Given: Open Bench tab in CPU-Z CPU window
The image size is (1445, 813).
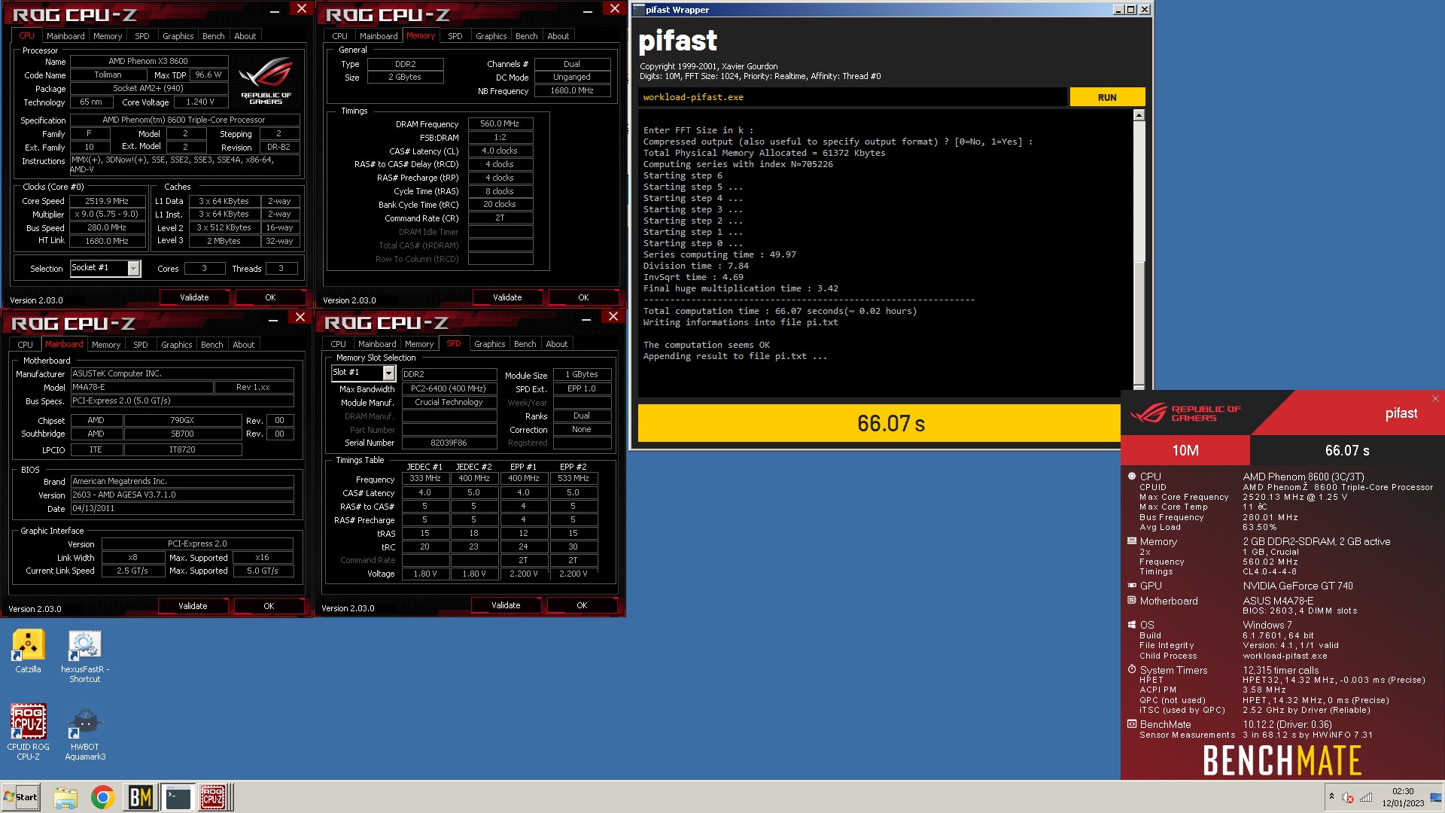Looking at the screenshot, I should pyautogui.click(x=214, y=36).
